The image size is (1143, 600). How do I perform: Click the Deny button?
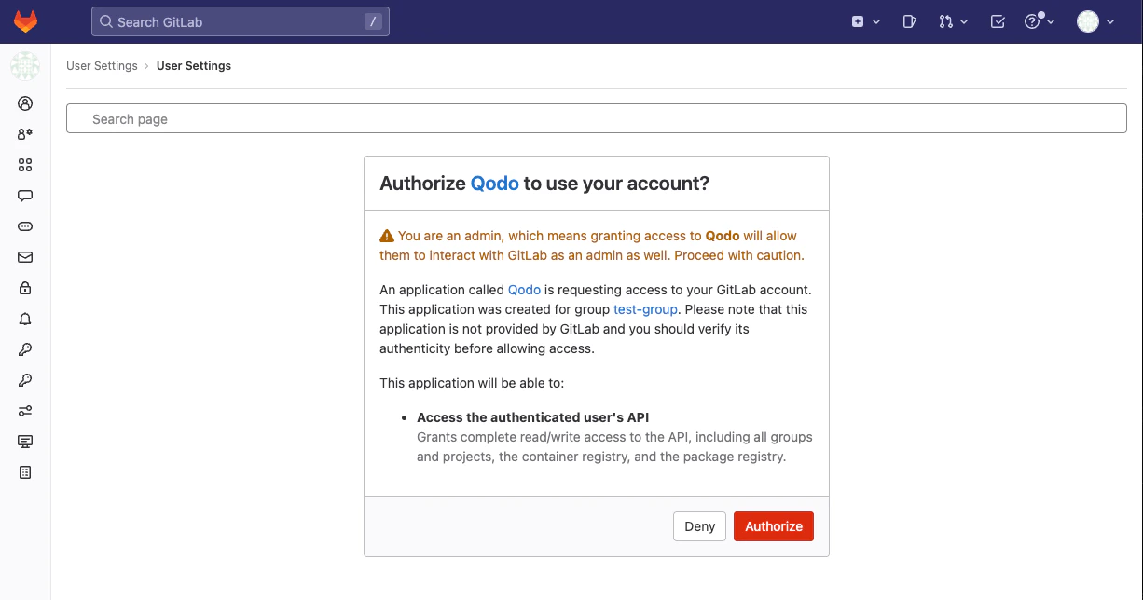coord(700,526)
